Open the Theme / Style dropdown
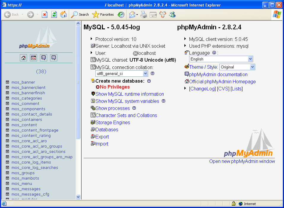This screenshot has height=208, width=284. tap(237, 67)
